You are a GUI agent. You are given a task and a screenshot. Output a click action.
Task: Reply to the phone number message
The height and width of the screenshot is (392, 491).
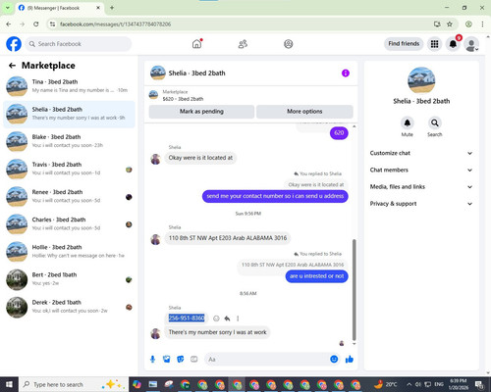(227, 318)
